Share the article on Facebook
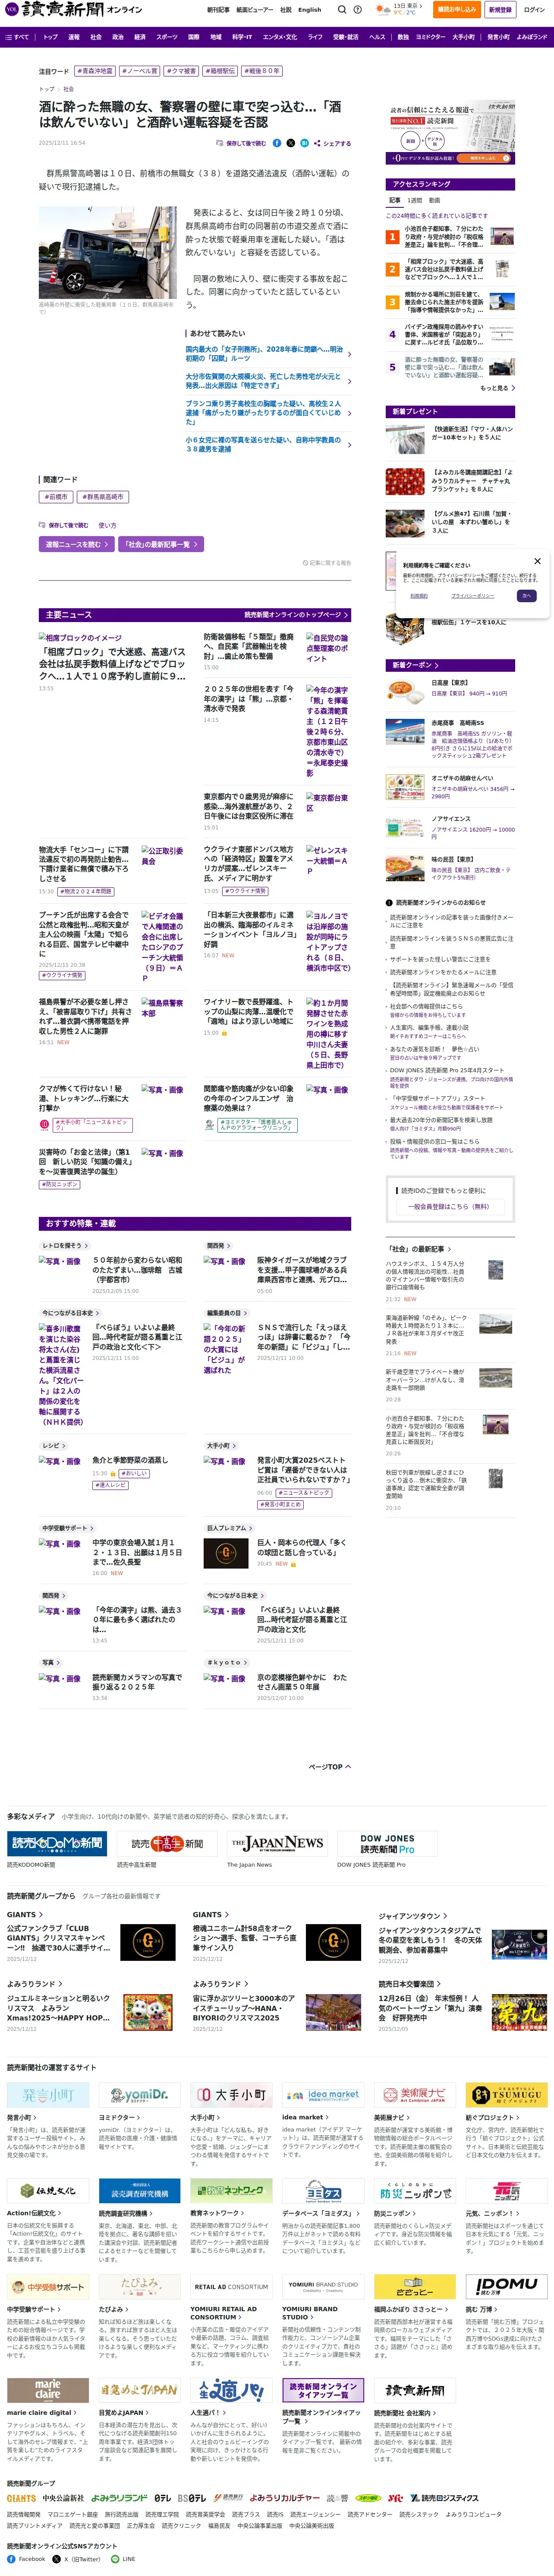This screenshot has height=2576, width=554. 277,143
